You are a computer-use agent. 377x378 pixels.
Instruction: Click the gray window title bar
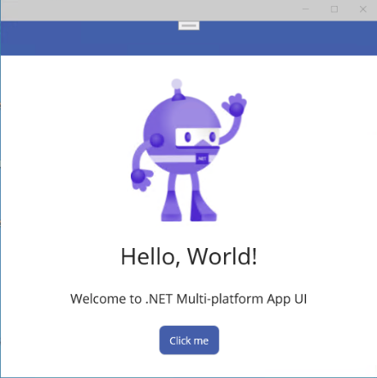click(148, 10)
